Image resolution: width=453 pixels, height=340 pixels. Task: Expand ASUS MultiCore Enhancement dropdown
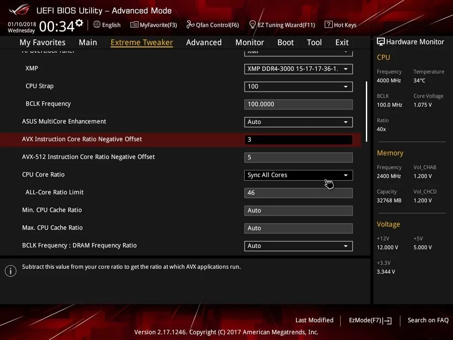[x=299, y=122]
